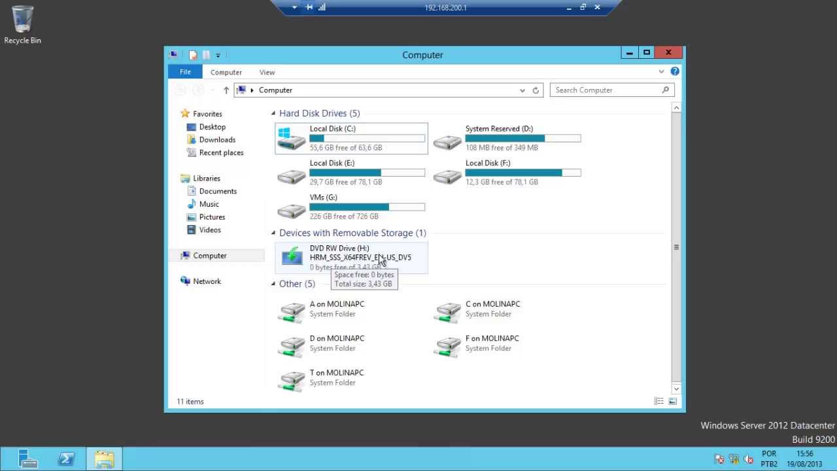
Task: Click the address bar path chevron
Action: pyautogui.click(x=252, y=90)
